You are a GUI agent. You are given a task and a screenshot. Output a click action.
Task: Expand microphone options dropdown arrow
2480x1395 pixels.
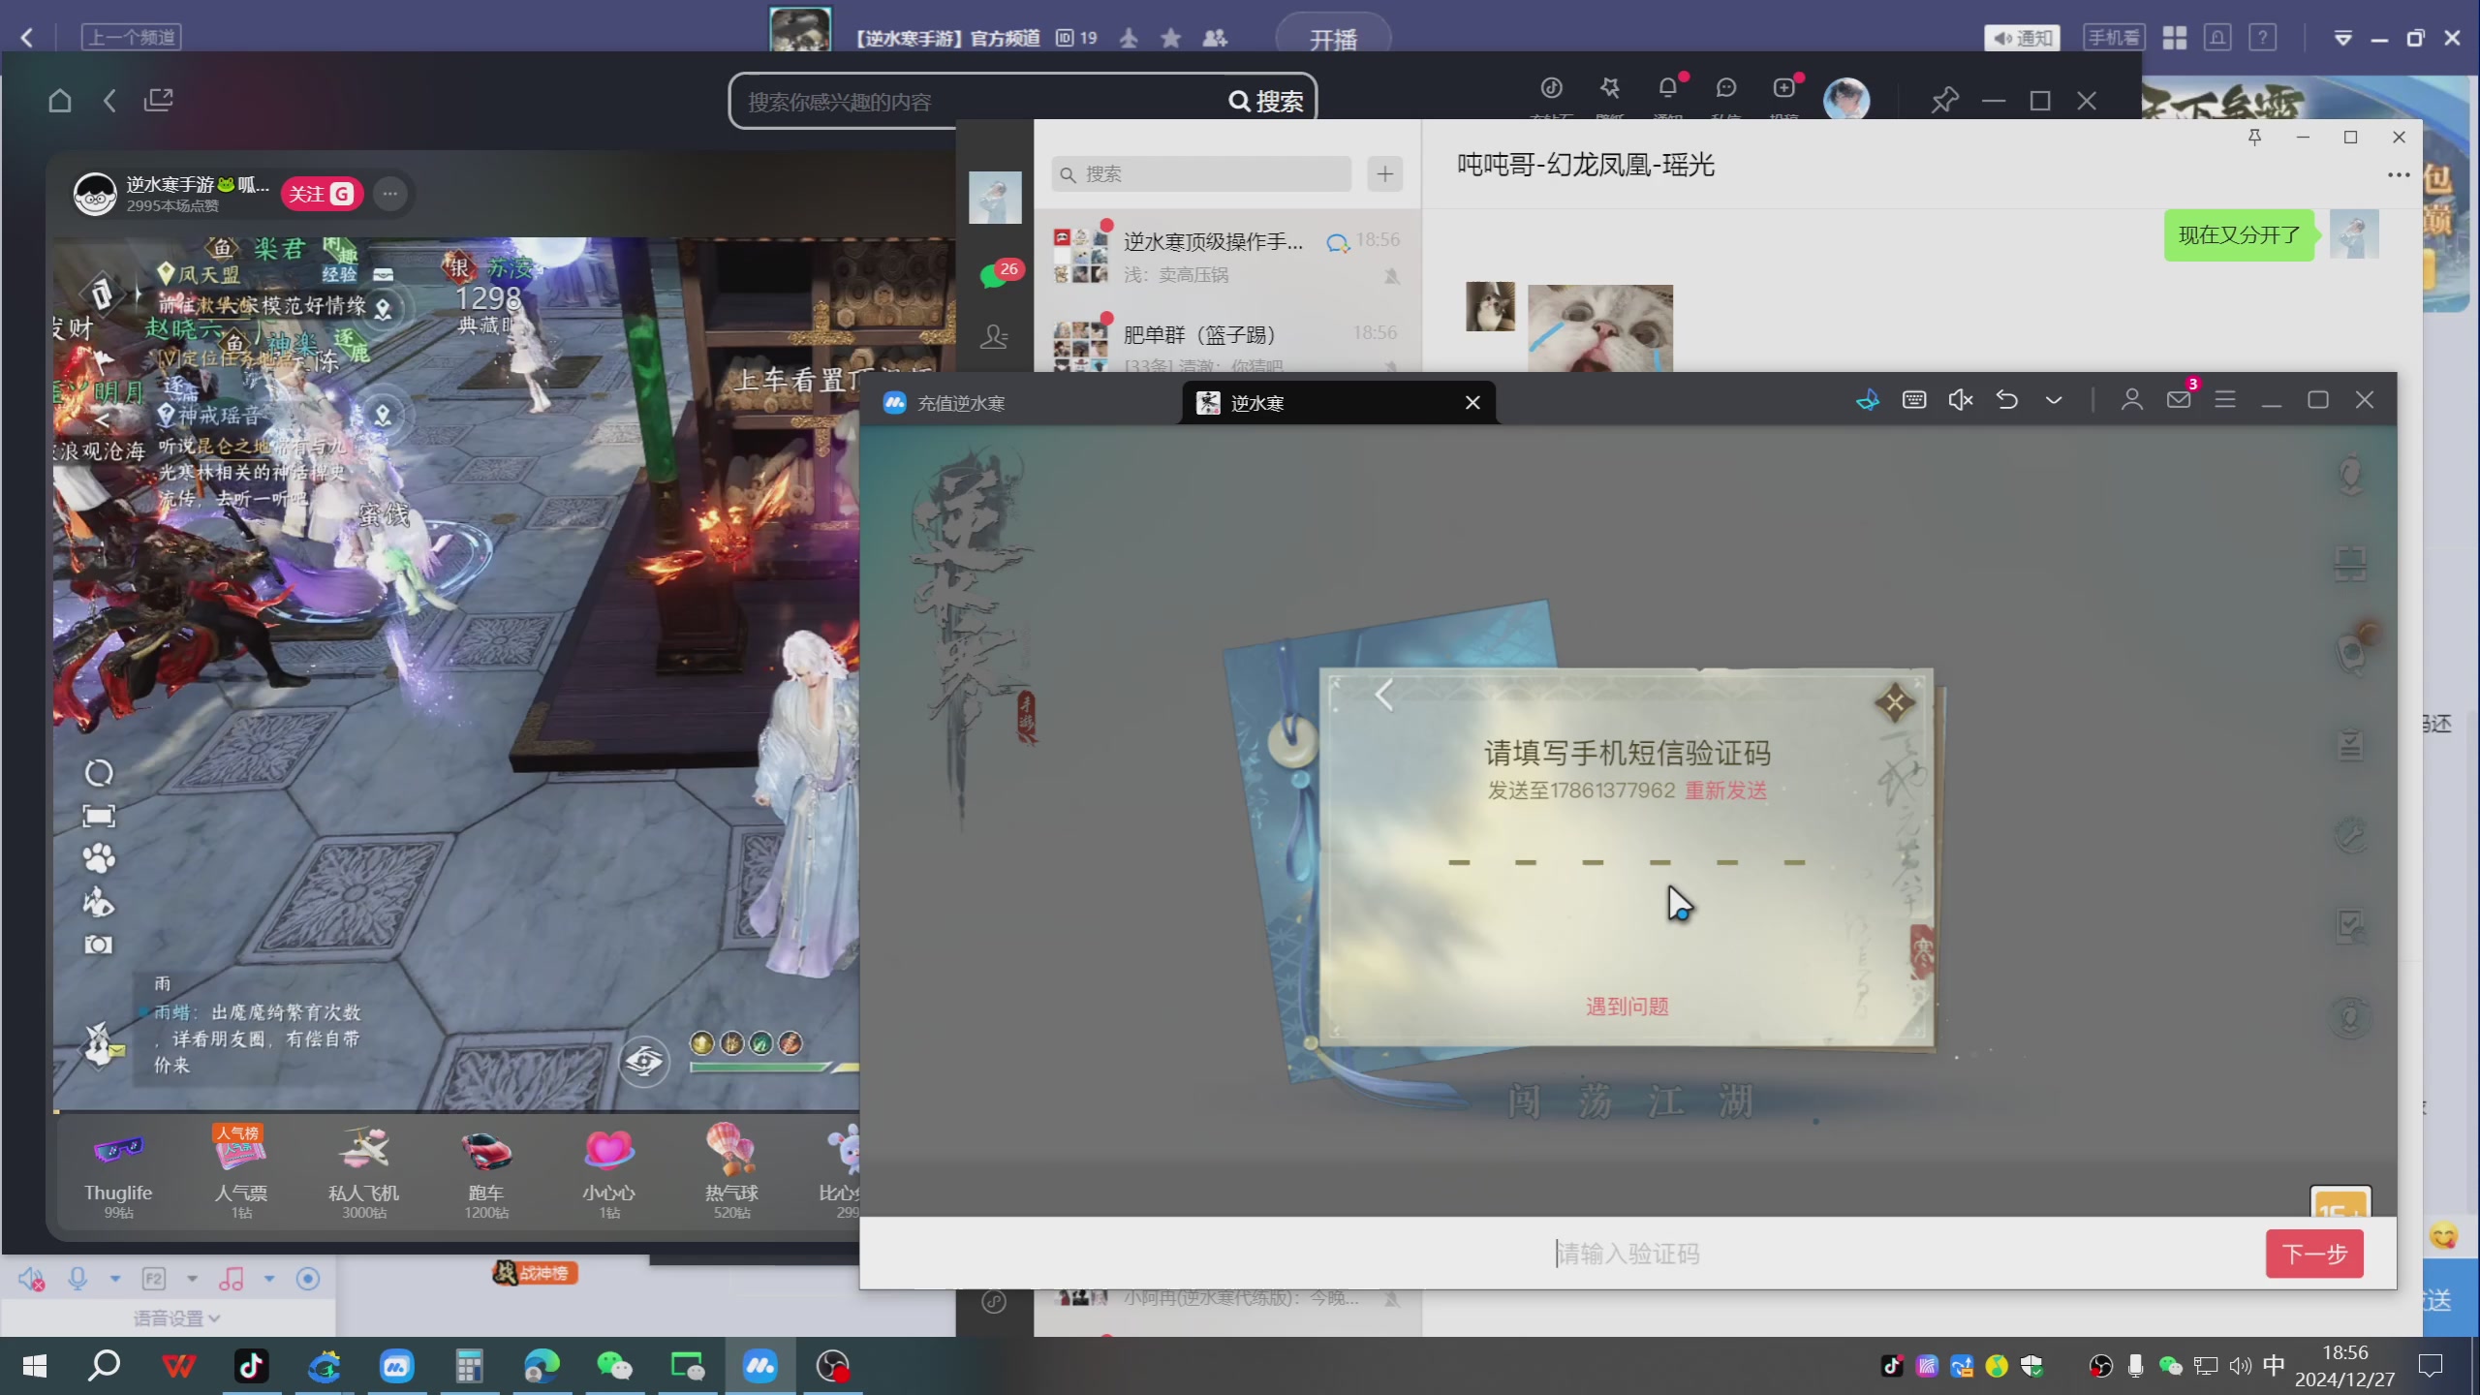click(x=115, y=1280)
